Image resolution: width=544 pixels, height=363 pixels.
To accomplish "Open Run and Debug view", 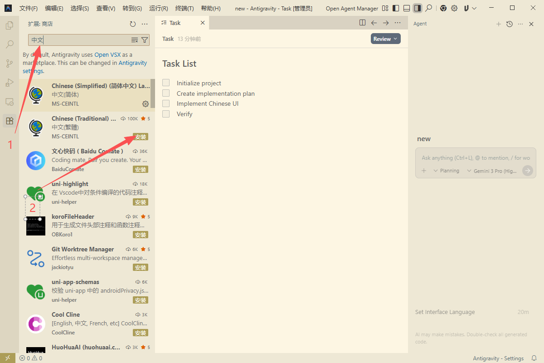I will (9, 83).
